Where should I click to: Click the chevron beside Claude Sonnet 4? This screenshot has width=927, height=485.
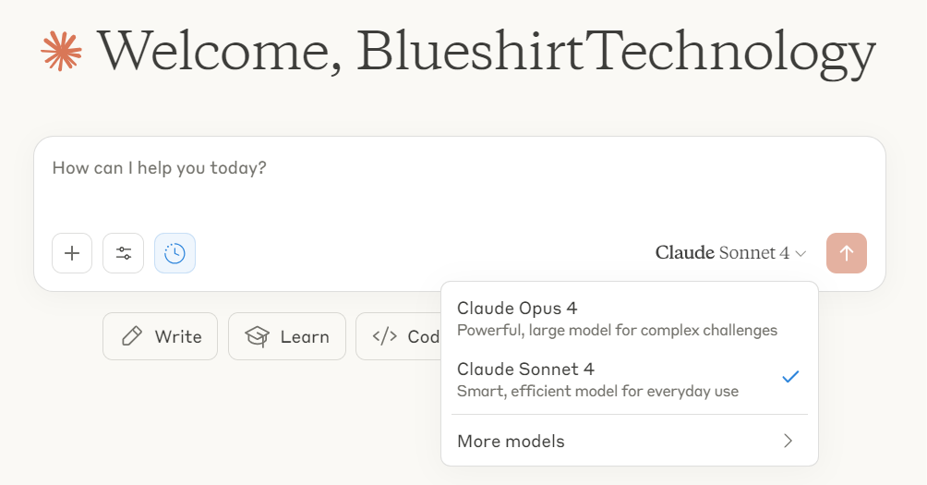pyautogui.click(x=801, y=254)
